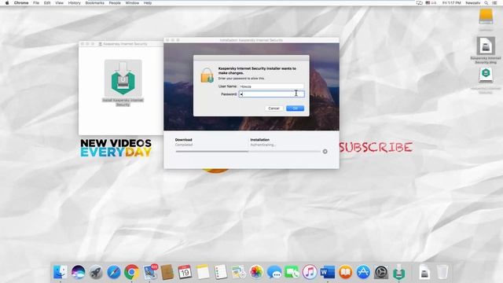Click OK in the password dialog
The width and height of the screenshot is (503, 283).
(x=296, y=108)
